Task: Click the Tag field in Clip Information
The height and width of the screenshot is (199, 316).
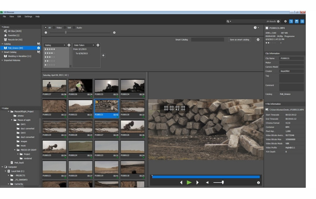Action: (x=292, y=78)
